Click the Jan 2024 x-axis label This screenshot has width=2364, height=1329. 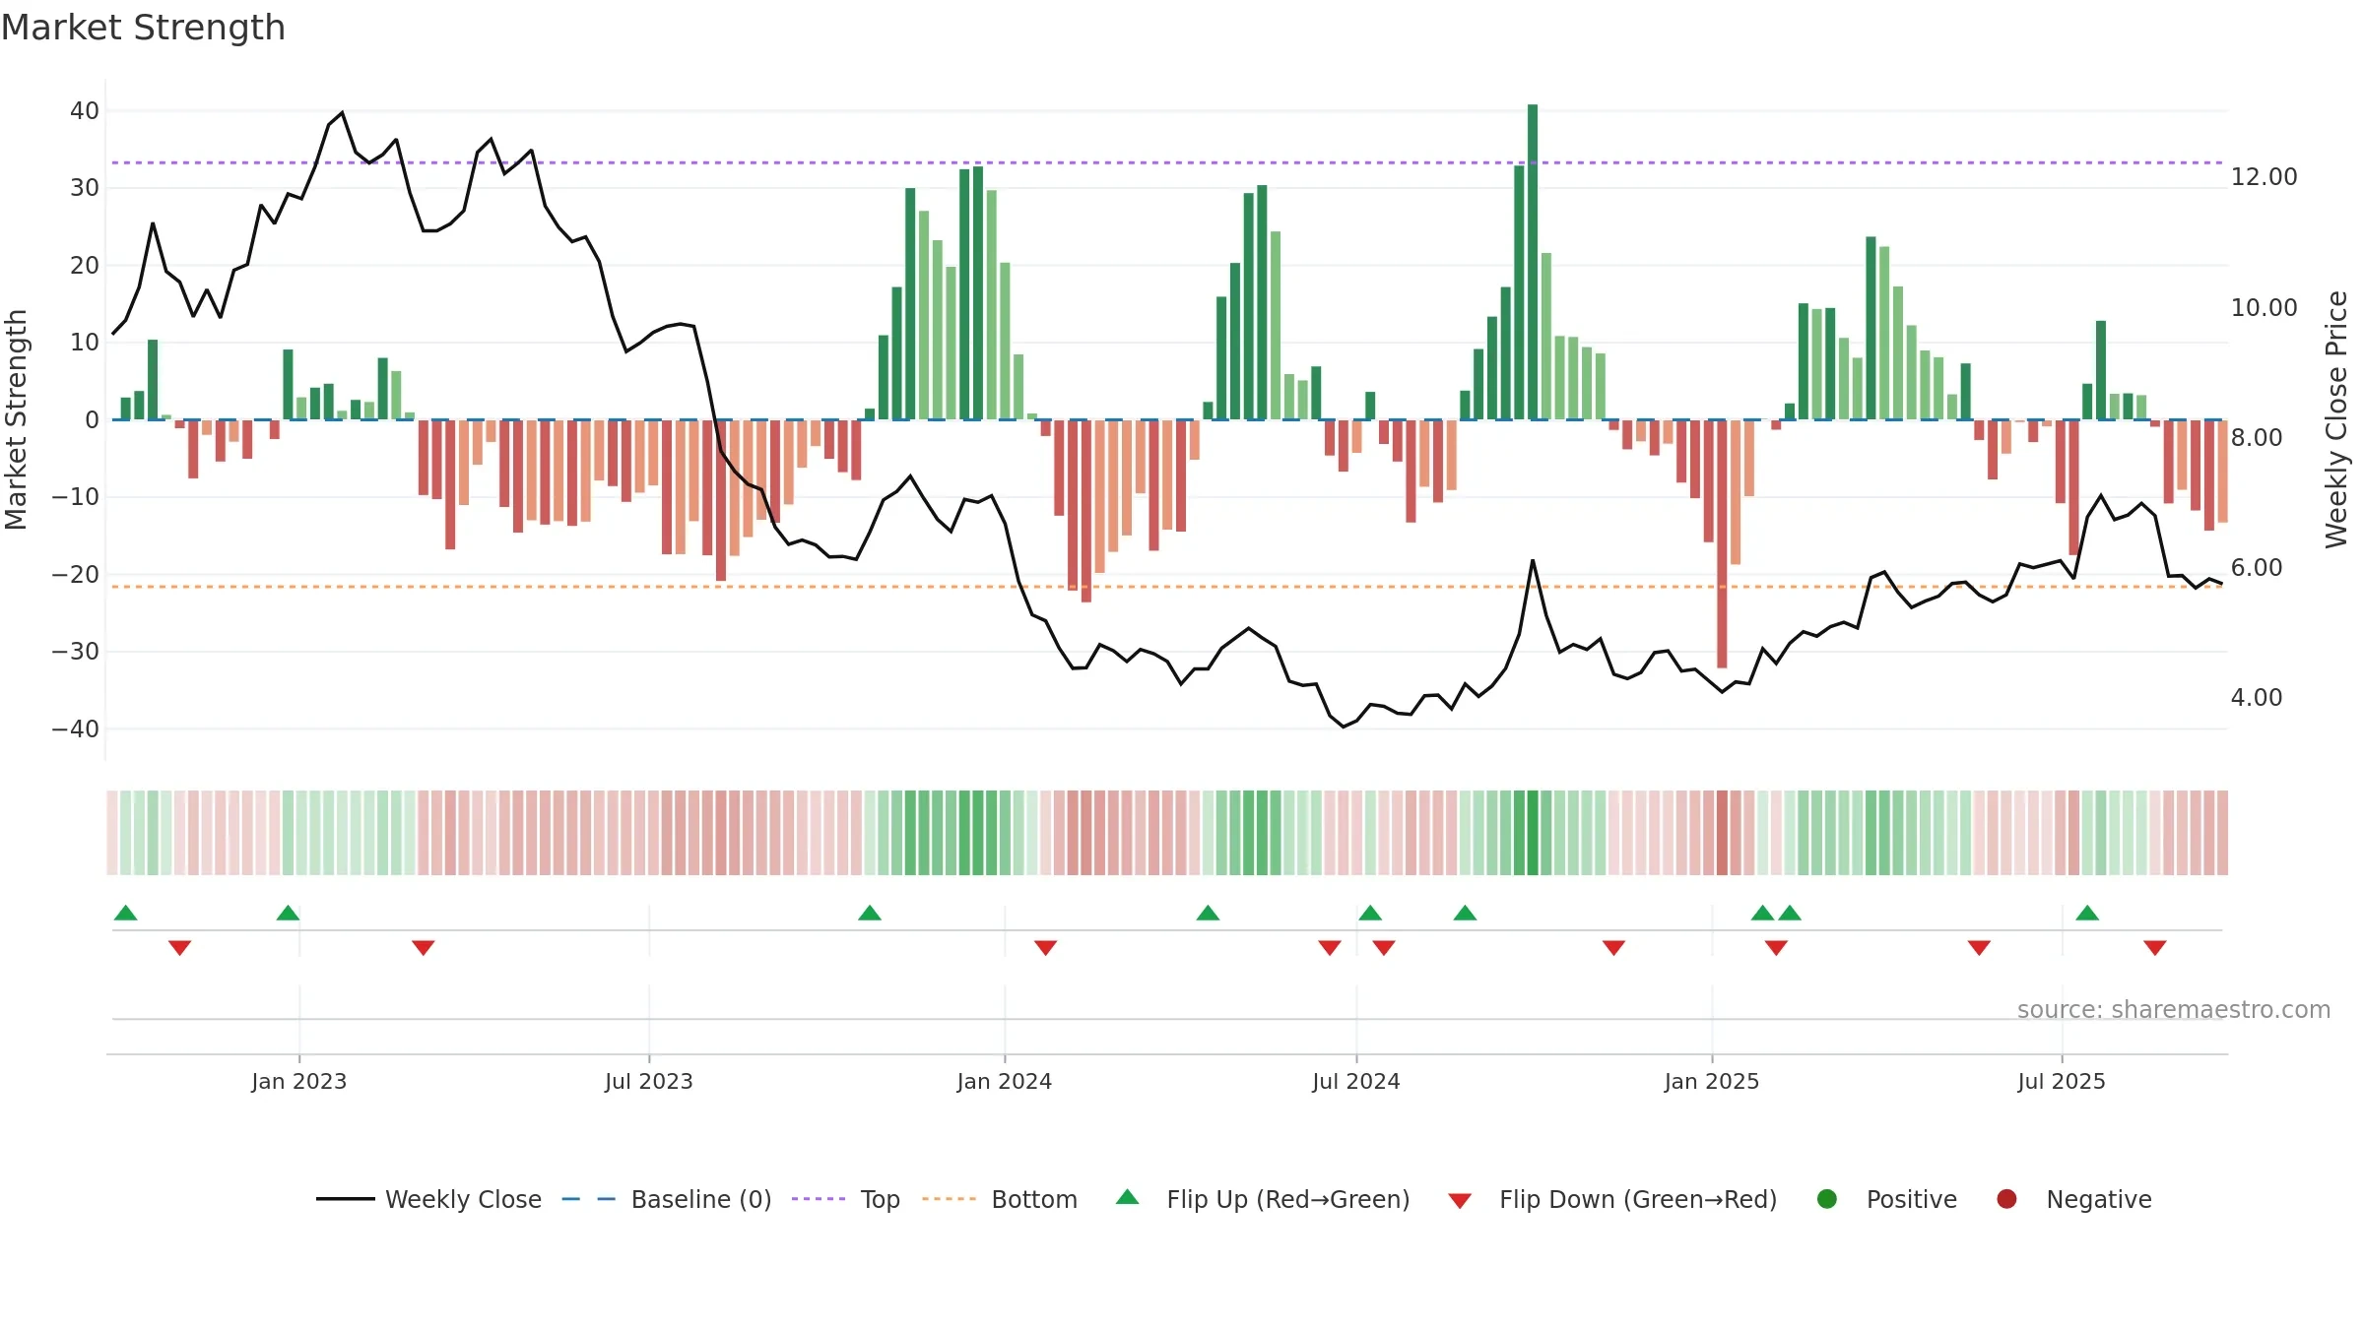pos(1005,1081)
